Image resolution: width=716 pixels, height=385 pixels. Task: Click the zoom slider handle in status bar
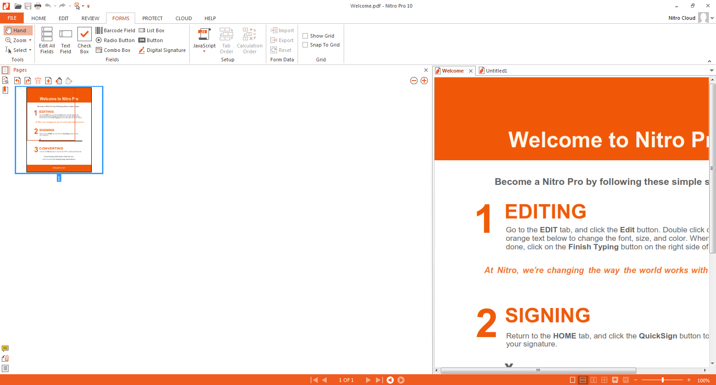click(663, 380)
